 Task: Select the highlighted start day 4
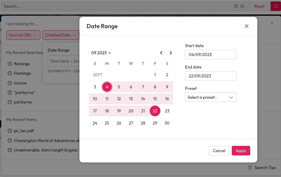(x=107, y=87)
